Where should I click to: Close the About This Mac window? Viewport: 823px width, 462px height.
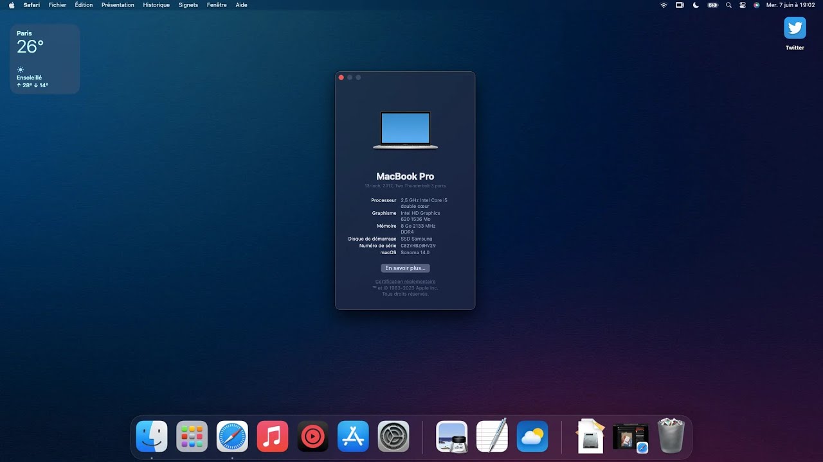[341, 78]
